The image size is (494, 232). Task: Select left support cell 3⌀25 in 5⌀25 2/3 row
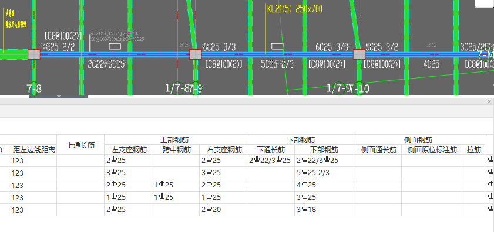tap(128, 173)
